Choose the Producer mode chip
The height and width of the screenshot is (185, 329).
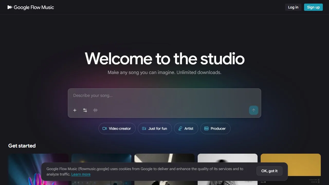pyautogui.click(x=215, y=128)
